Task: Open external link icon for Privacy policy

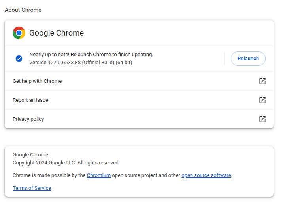Action: (x=262, y=119)
